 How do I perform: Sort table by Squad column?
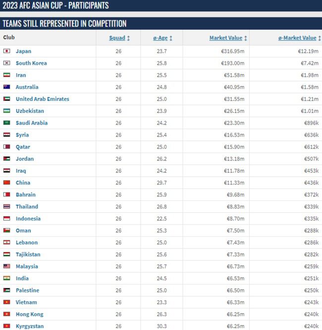[x=119, y=38]
